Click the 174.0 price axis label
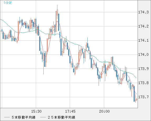The width and height of the screenshot is (151, 121). [143, 55]
